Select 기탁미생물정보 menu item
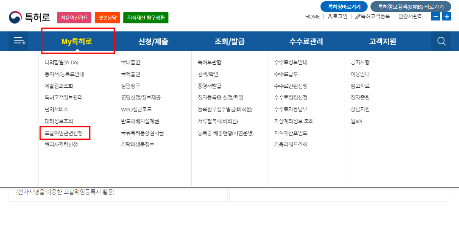The height and width of the screenshot is (229, 459). coord(138,145)
